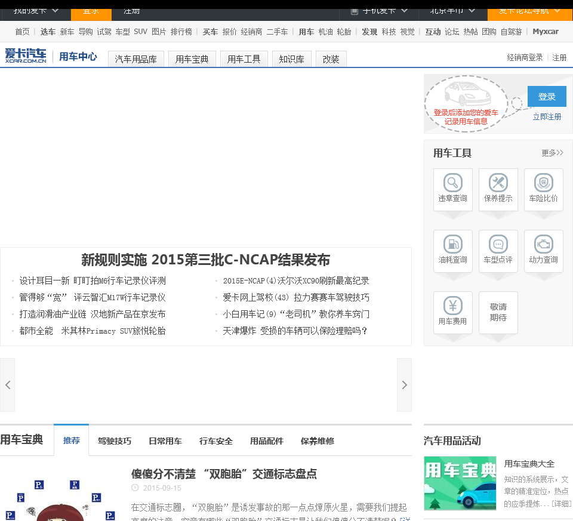Viewport: 573px width, 521px height.
Task: Switch to the 行车安全 tab
Action: 216,441
